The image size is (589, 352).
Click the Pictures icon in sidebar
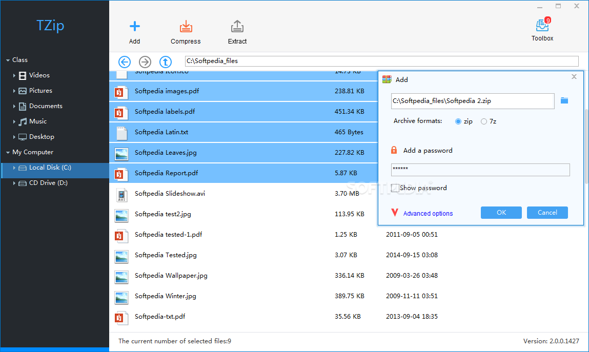(x=23, y=91)
